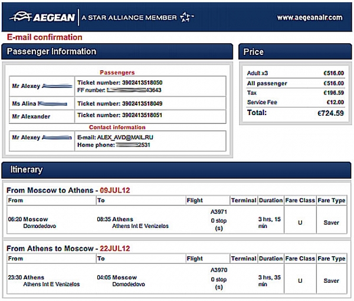Click the Tax amount €196.59
The height and width of the screenshot is (301, 354).
click(333, 93)
